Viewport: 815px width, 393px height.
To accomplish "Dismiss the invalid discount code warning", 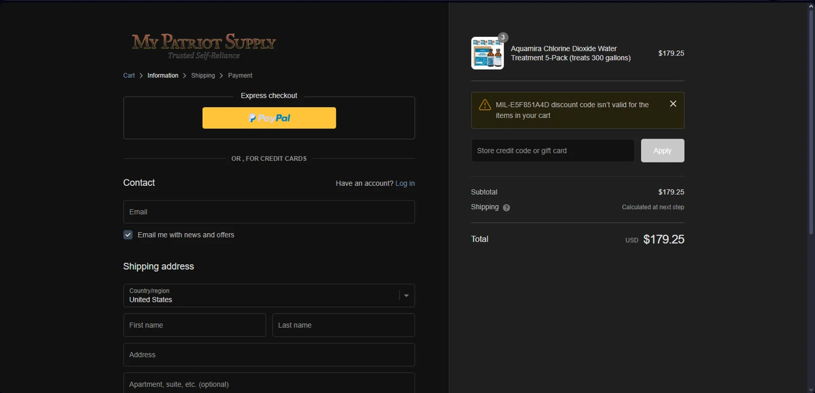I will point(673,104).
